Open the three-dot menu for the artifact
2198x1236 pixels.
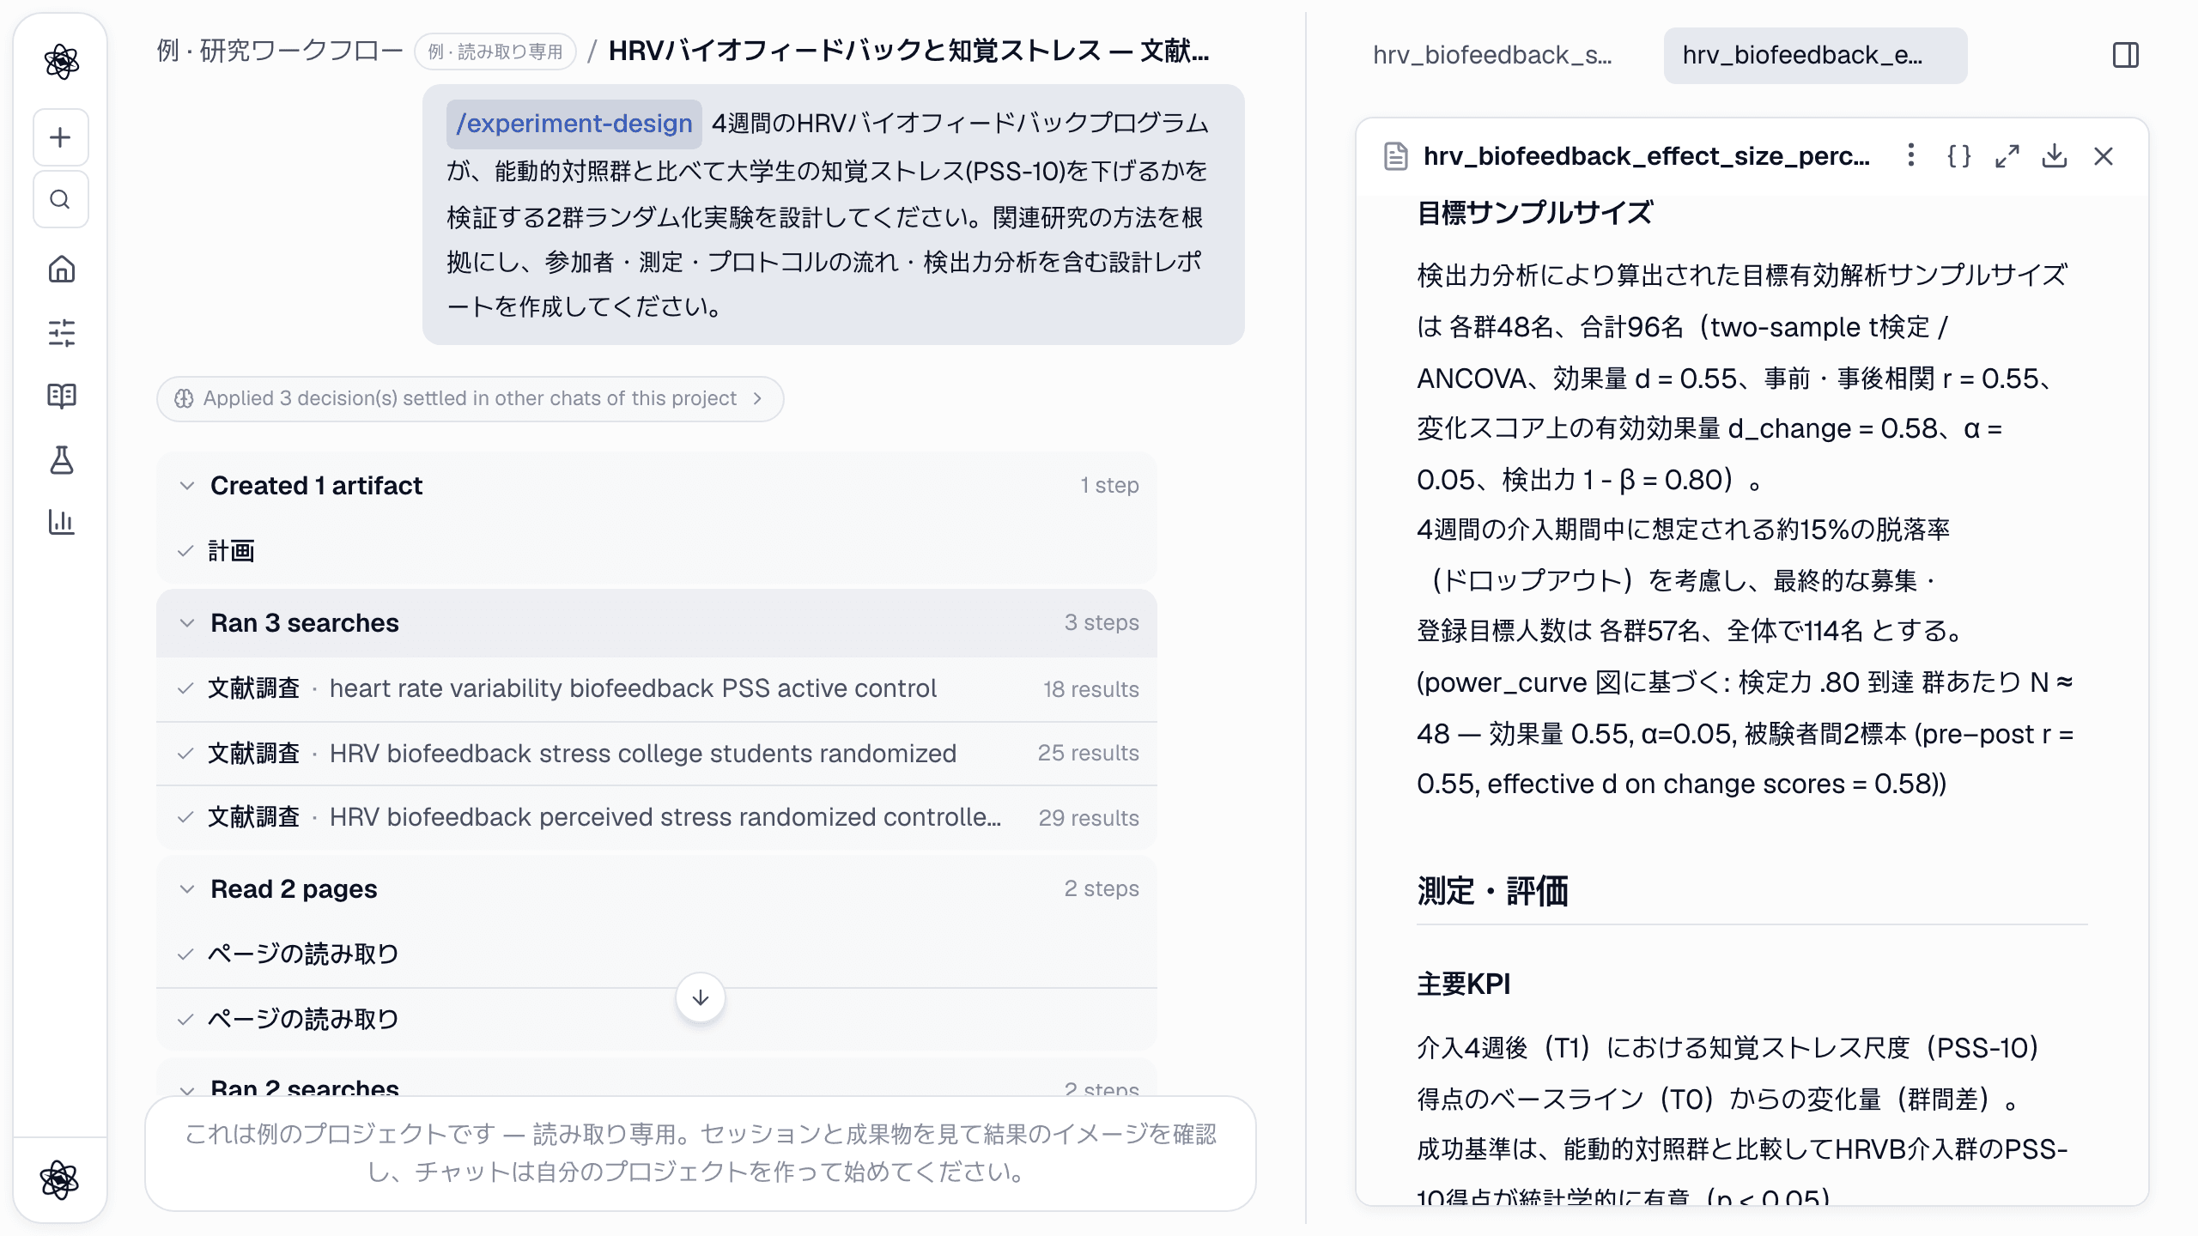(1910, 155)
